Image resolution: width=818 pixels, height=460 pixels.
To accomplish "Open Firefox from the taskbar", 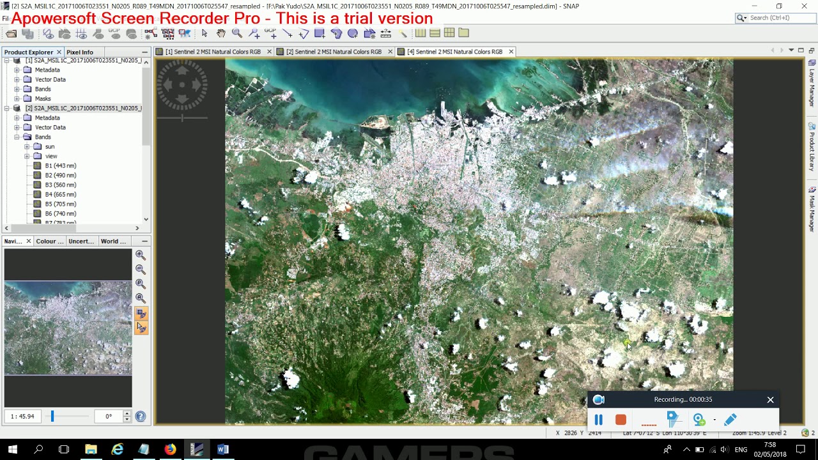I will [x=170, y=449].
